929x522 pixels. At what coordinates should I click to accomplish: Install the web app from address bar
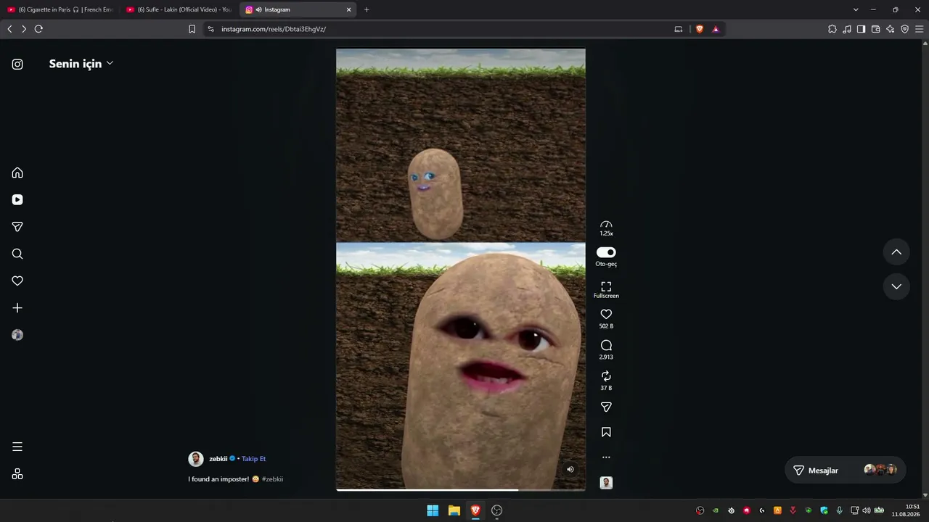tap(679, 29)
